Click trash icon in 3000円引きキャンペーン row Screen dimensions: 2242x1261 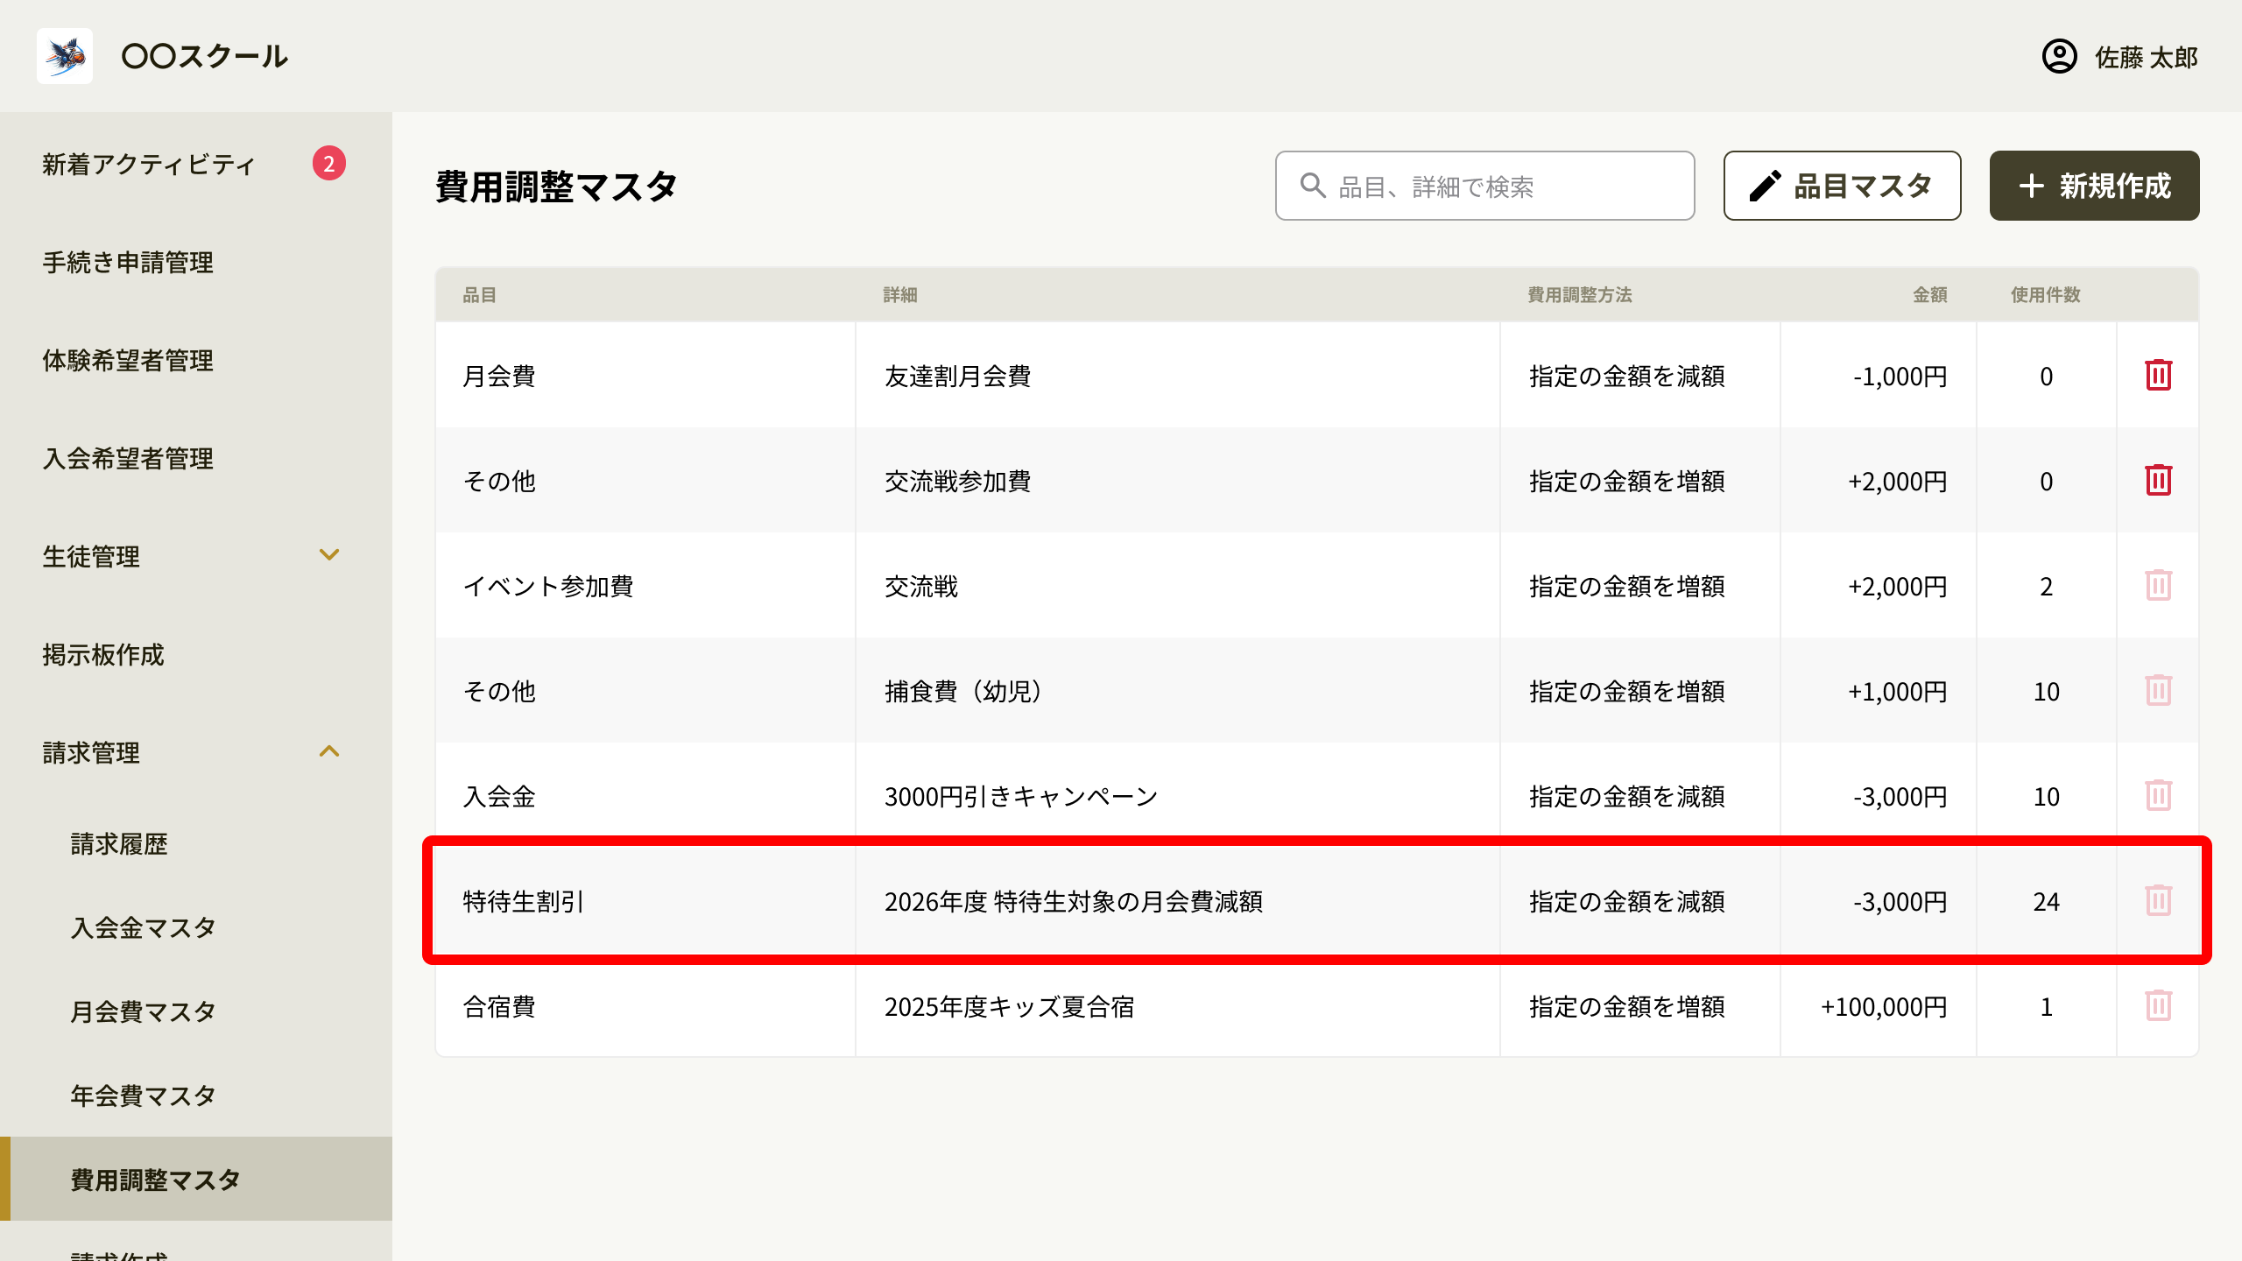pos(2158,795)
